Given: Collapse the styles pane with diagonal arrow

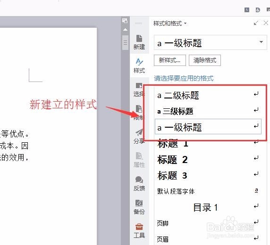Looking at the screenshot, I should tap(256, 23).
